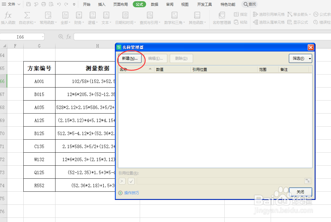Image resolution: width=331 pixels, height=222 pixels.
Task: Click the print preview icon
Action: point(51,4)
